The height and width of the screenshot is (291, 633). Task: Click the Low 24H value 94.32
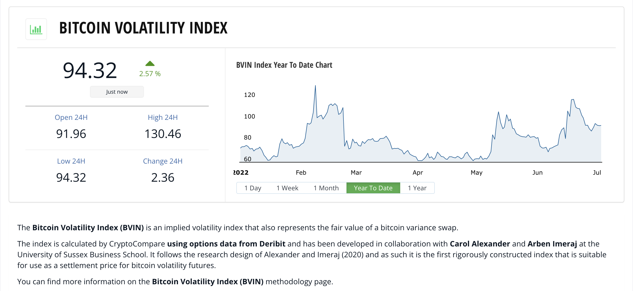click(x=71, y=178)
